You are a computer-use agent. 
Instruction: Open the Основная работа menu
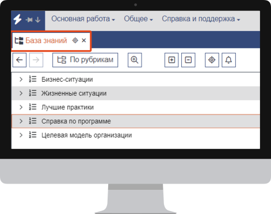click(x=83, y=19)
